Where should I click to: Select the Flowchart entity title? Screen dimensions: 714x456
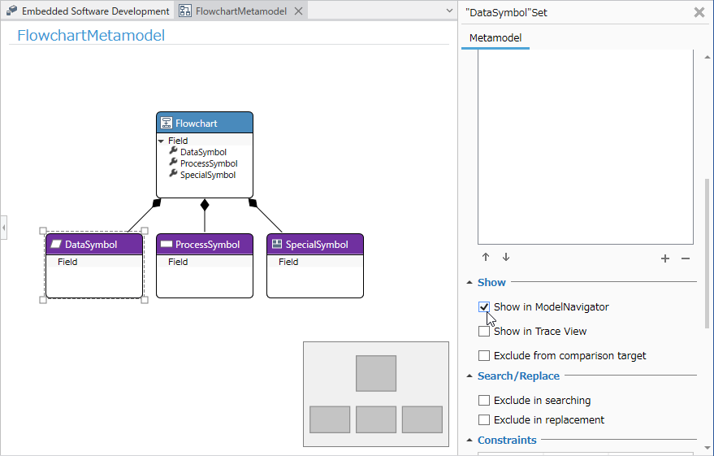[197, 124]
